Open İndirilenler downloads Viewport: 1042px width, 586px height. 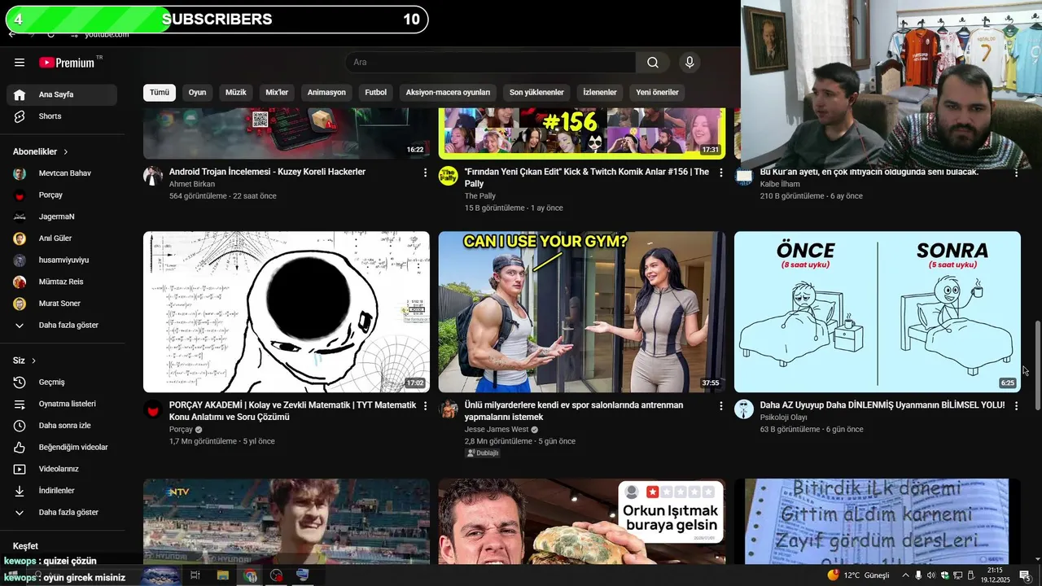[62, 491]
